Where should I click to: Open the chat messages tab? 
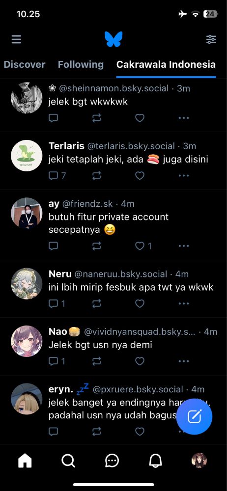112,461
